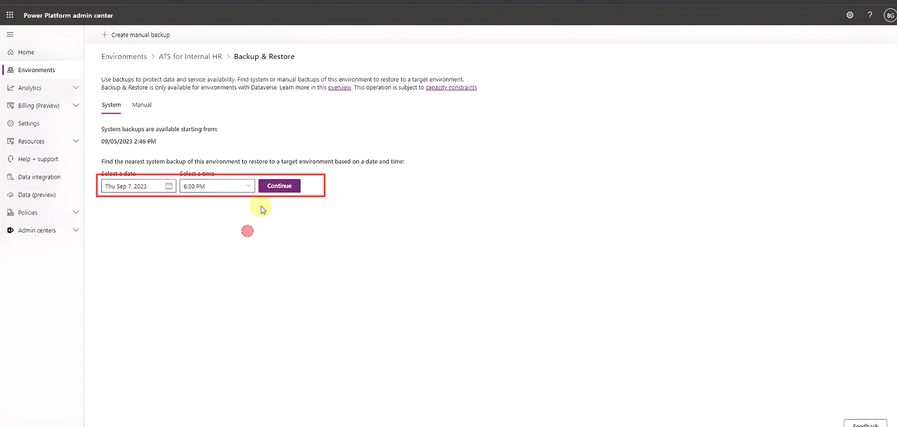Screen dimensions: 897x427
Task: Go to Environments breadcrumb
Action: (124, 57)
